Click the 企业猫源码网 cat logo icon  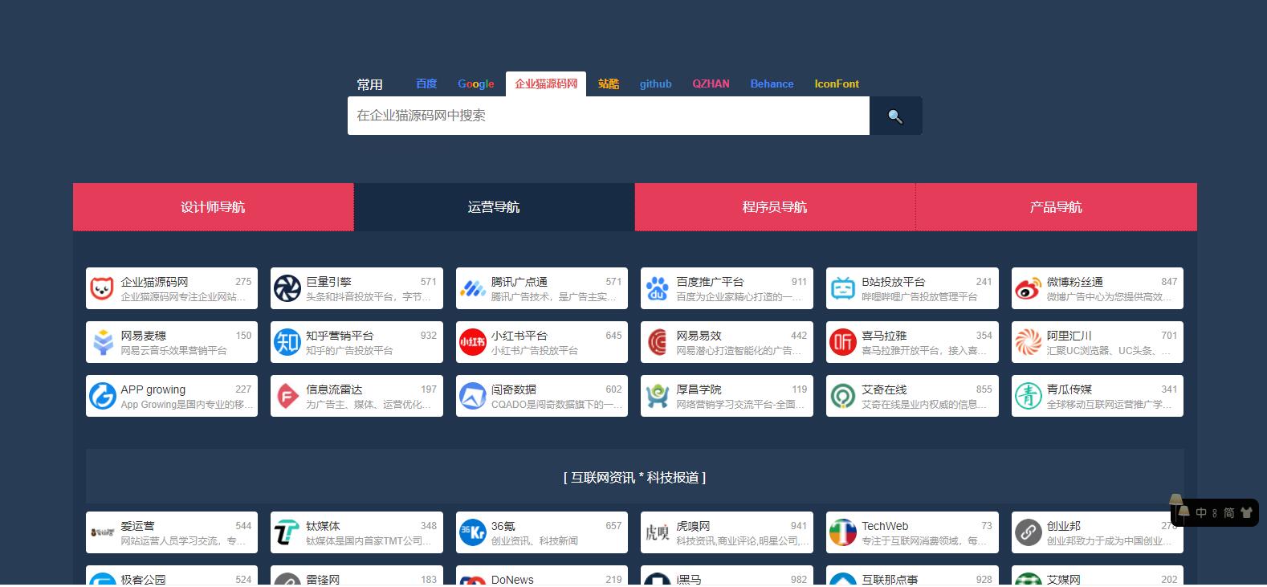coord(102,288)
